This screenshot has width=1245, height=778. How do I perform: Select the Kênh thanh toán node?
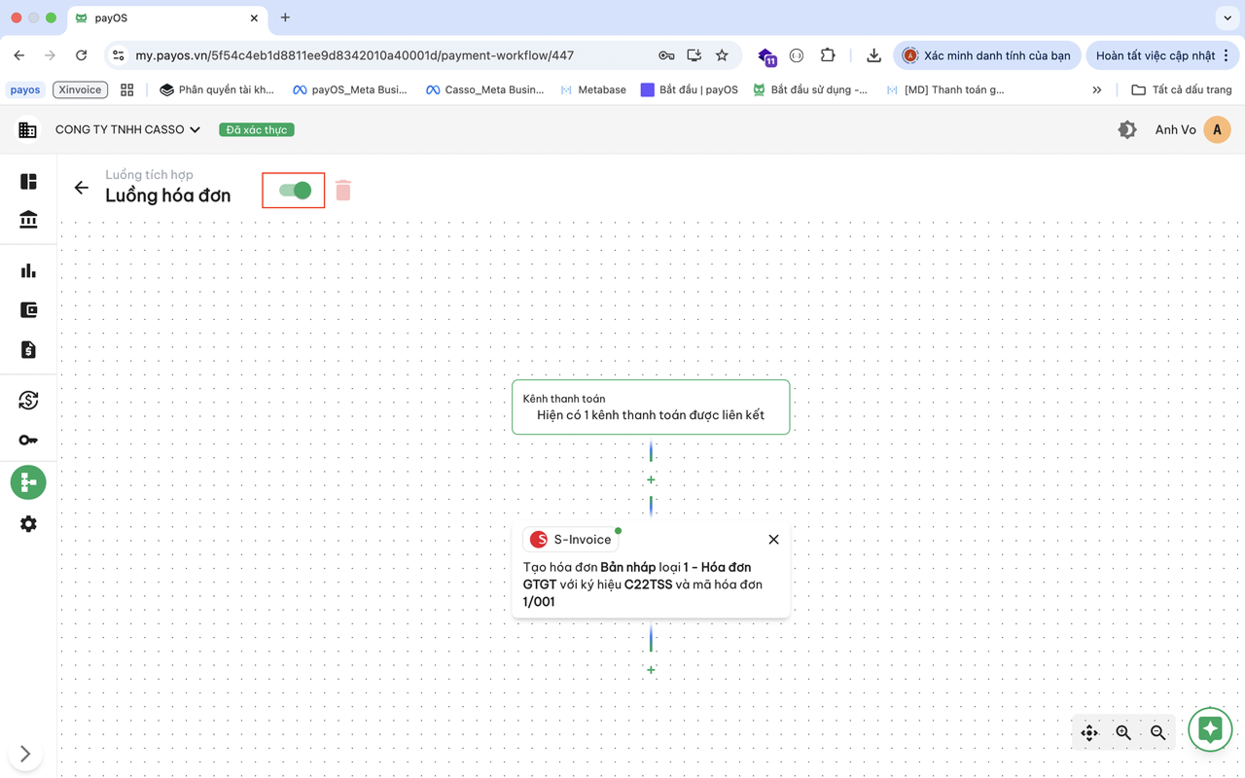651,407
